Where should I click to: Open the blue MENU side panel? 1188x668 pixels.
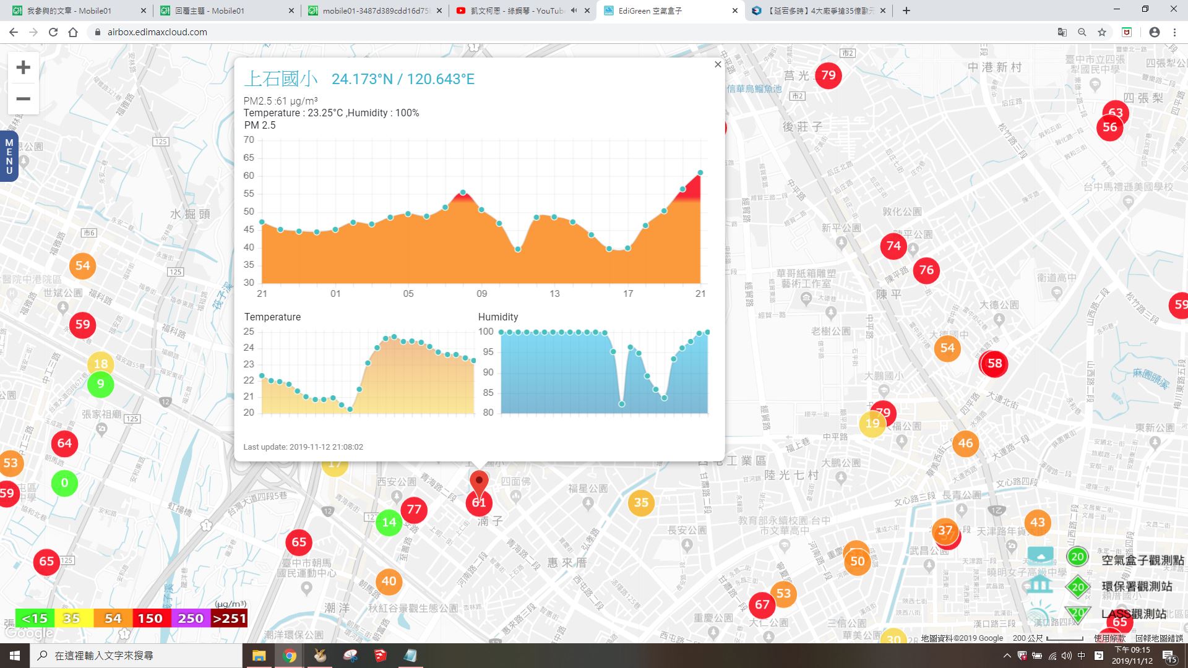[x=9, y=156]
